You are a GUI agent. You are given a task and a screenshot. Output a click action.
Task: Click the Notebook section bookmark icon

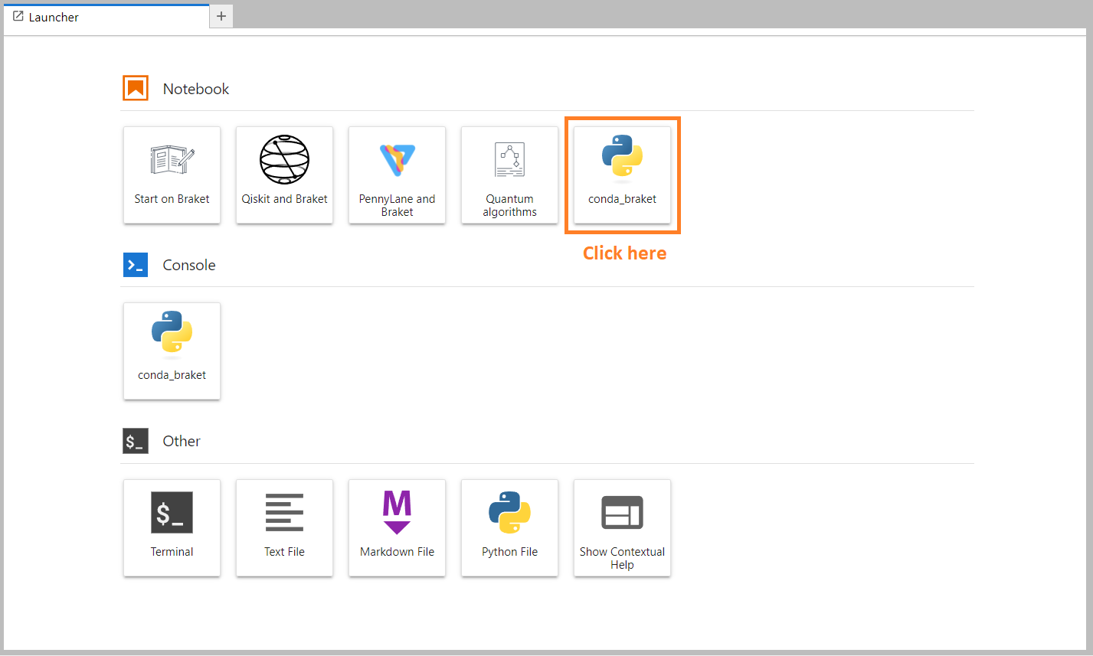click(135, 88)
